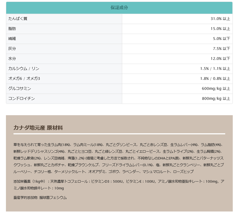
Task: Click the 7.5% 以下 ash value
Action: (221, 49)
